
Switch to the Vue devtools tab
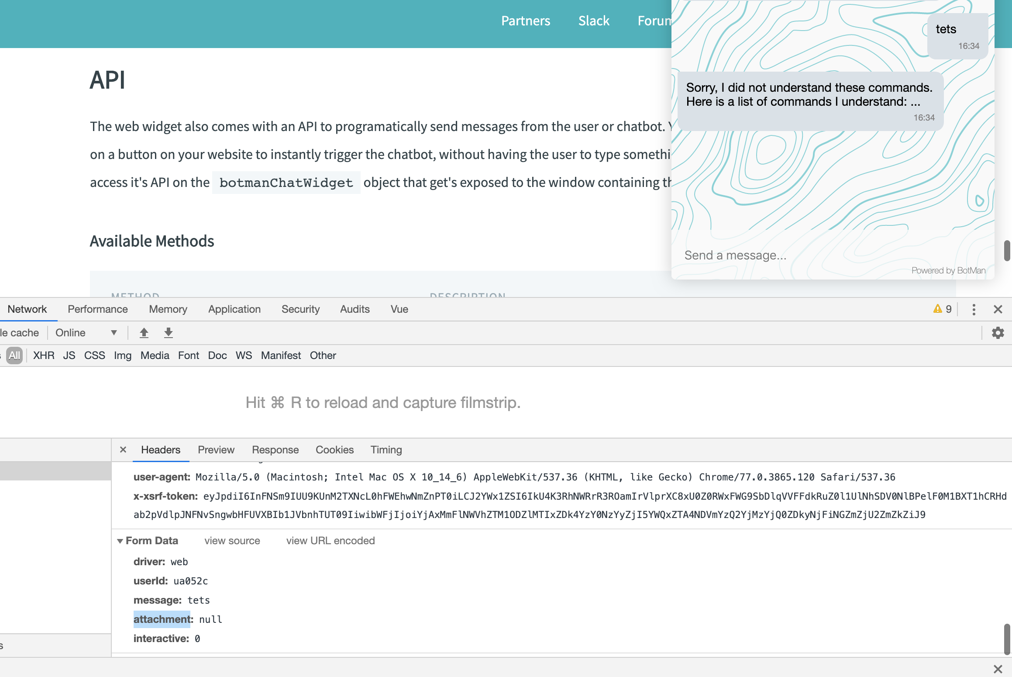coord(399,309)
